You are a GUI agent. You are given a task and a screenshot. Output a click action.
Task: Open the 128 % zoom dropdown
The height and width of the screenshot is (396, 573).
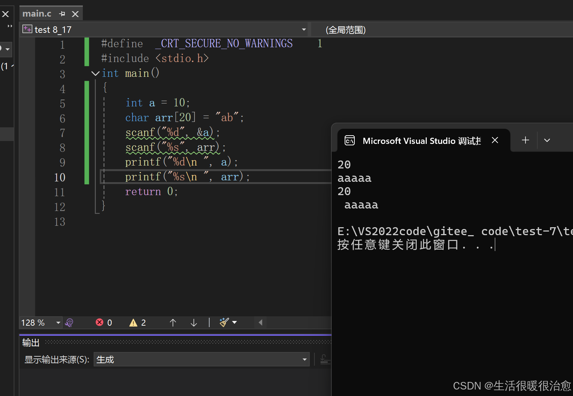(58, 322)
